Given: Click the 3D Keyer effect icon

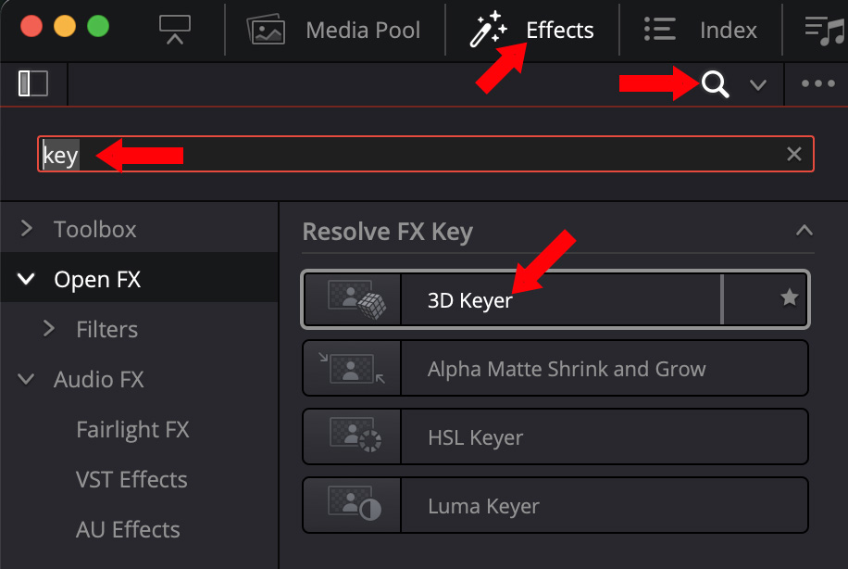Looking at the screenshot, I should [x=352, y=298].
